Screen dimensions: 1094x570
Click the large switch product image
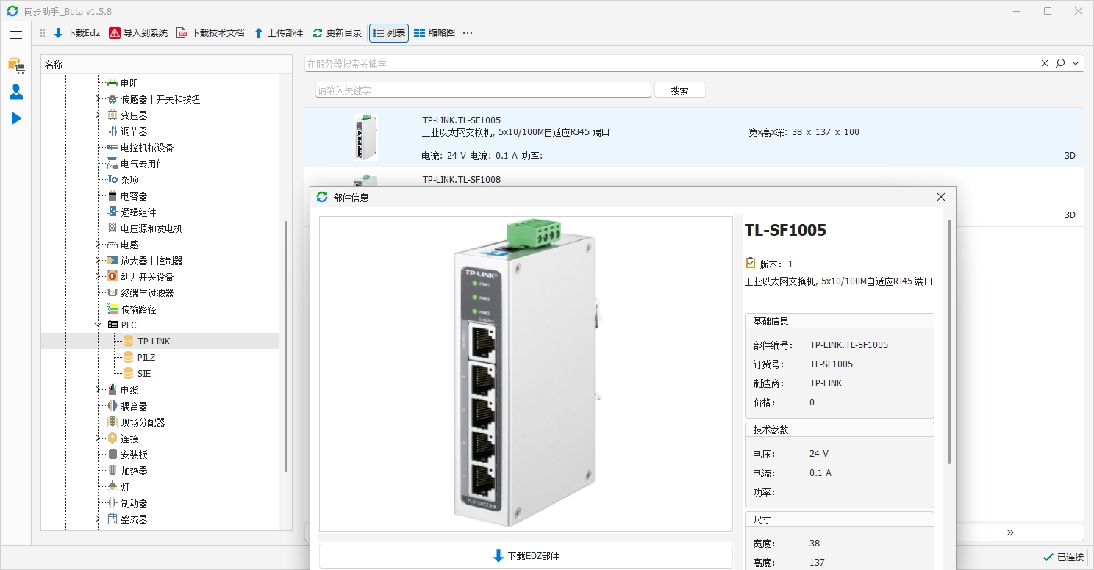click(x=526, y=373)
